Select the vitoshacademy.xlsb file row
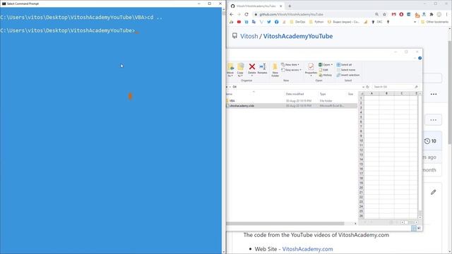Viewport: 452px width, 254px height. (x=292, y=106)
